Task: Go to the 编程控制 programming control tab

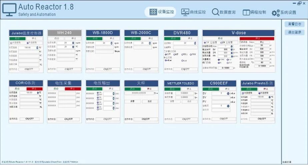Action: pos(254,12)
